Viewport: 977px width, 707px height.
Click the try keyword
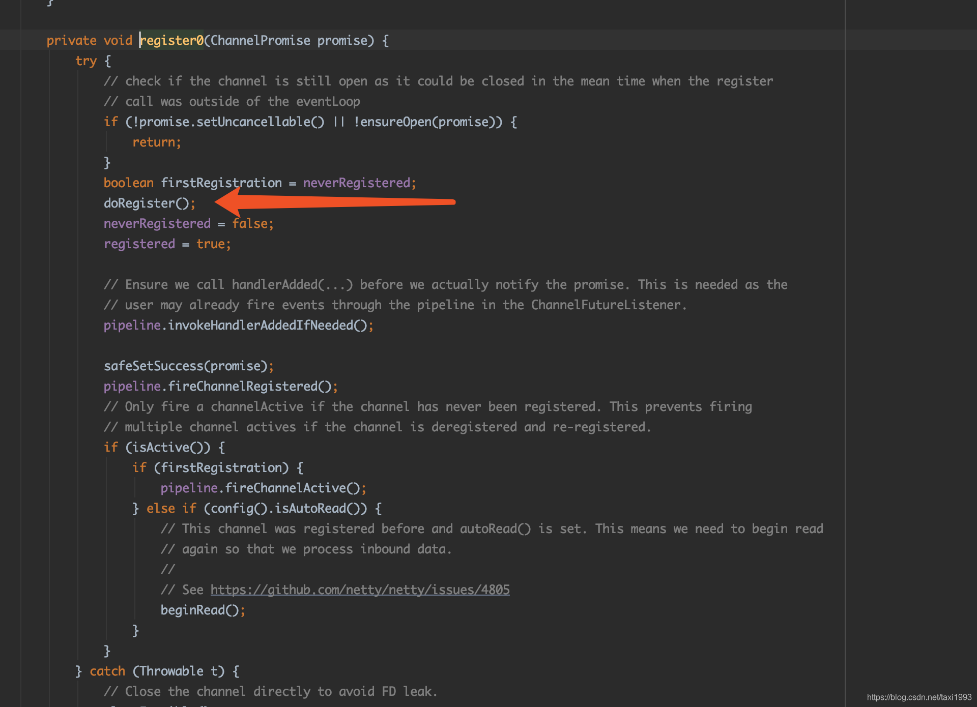(x=86, y=61)
